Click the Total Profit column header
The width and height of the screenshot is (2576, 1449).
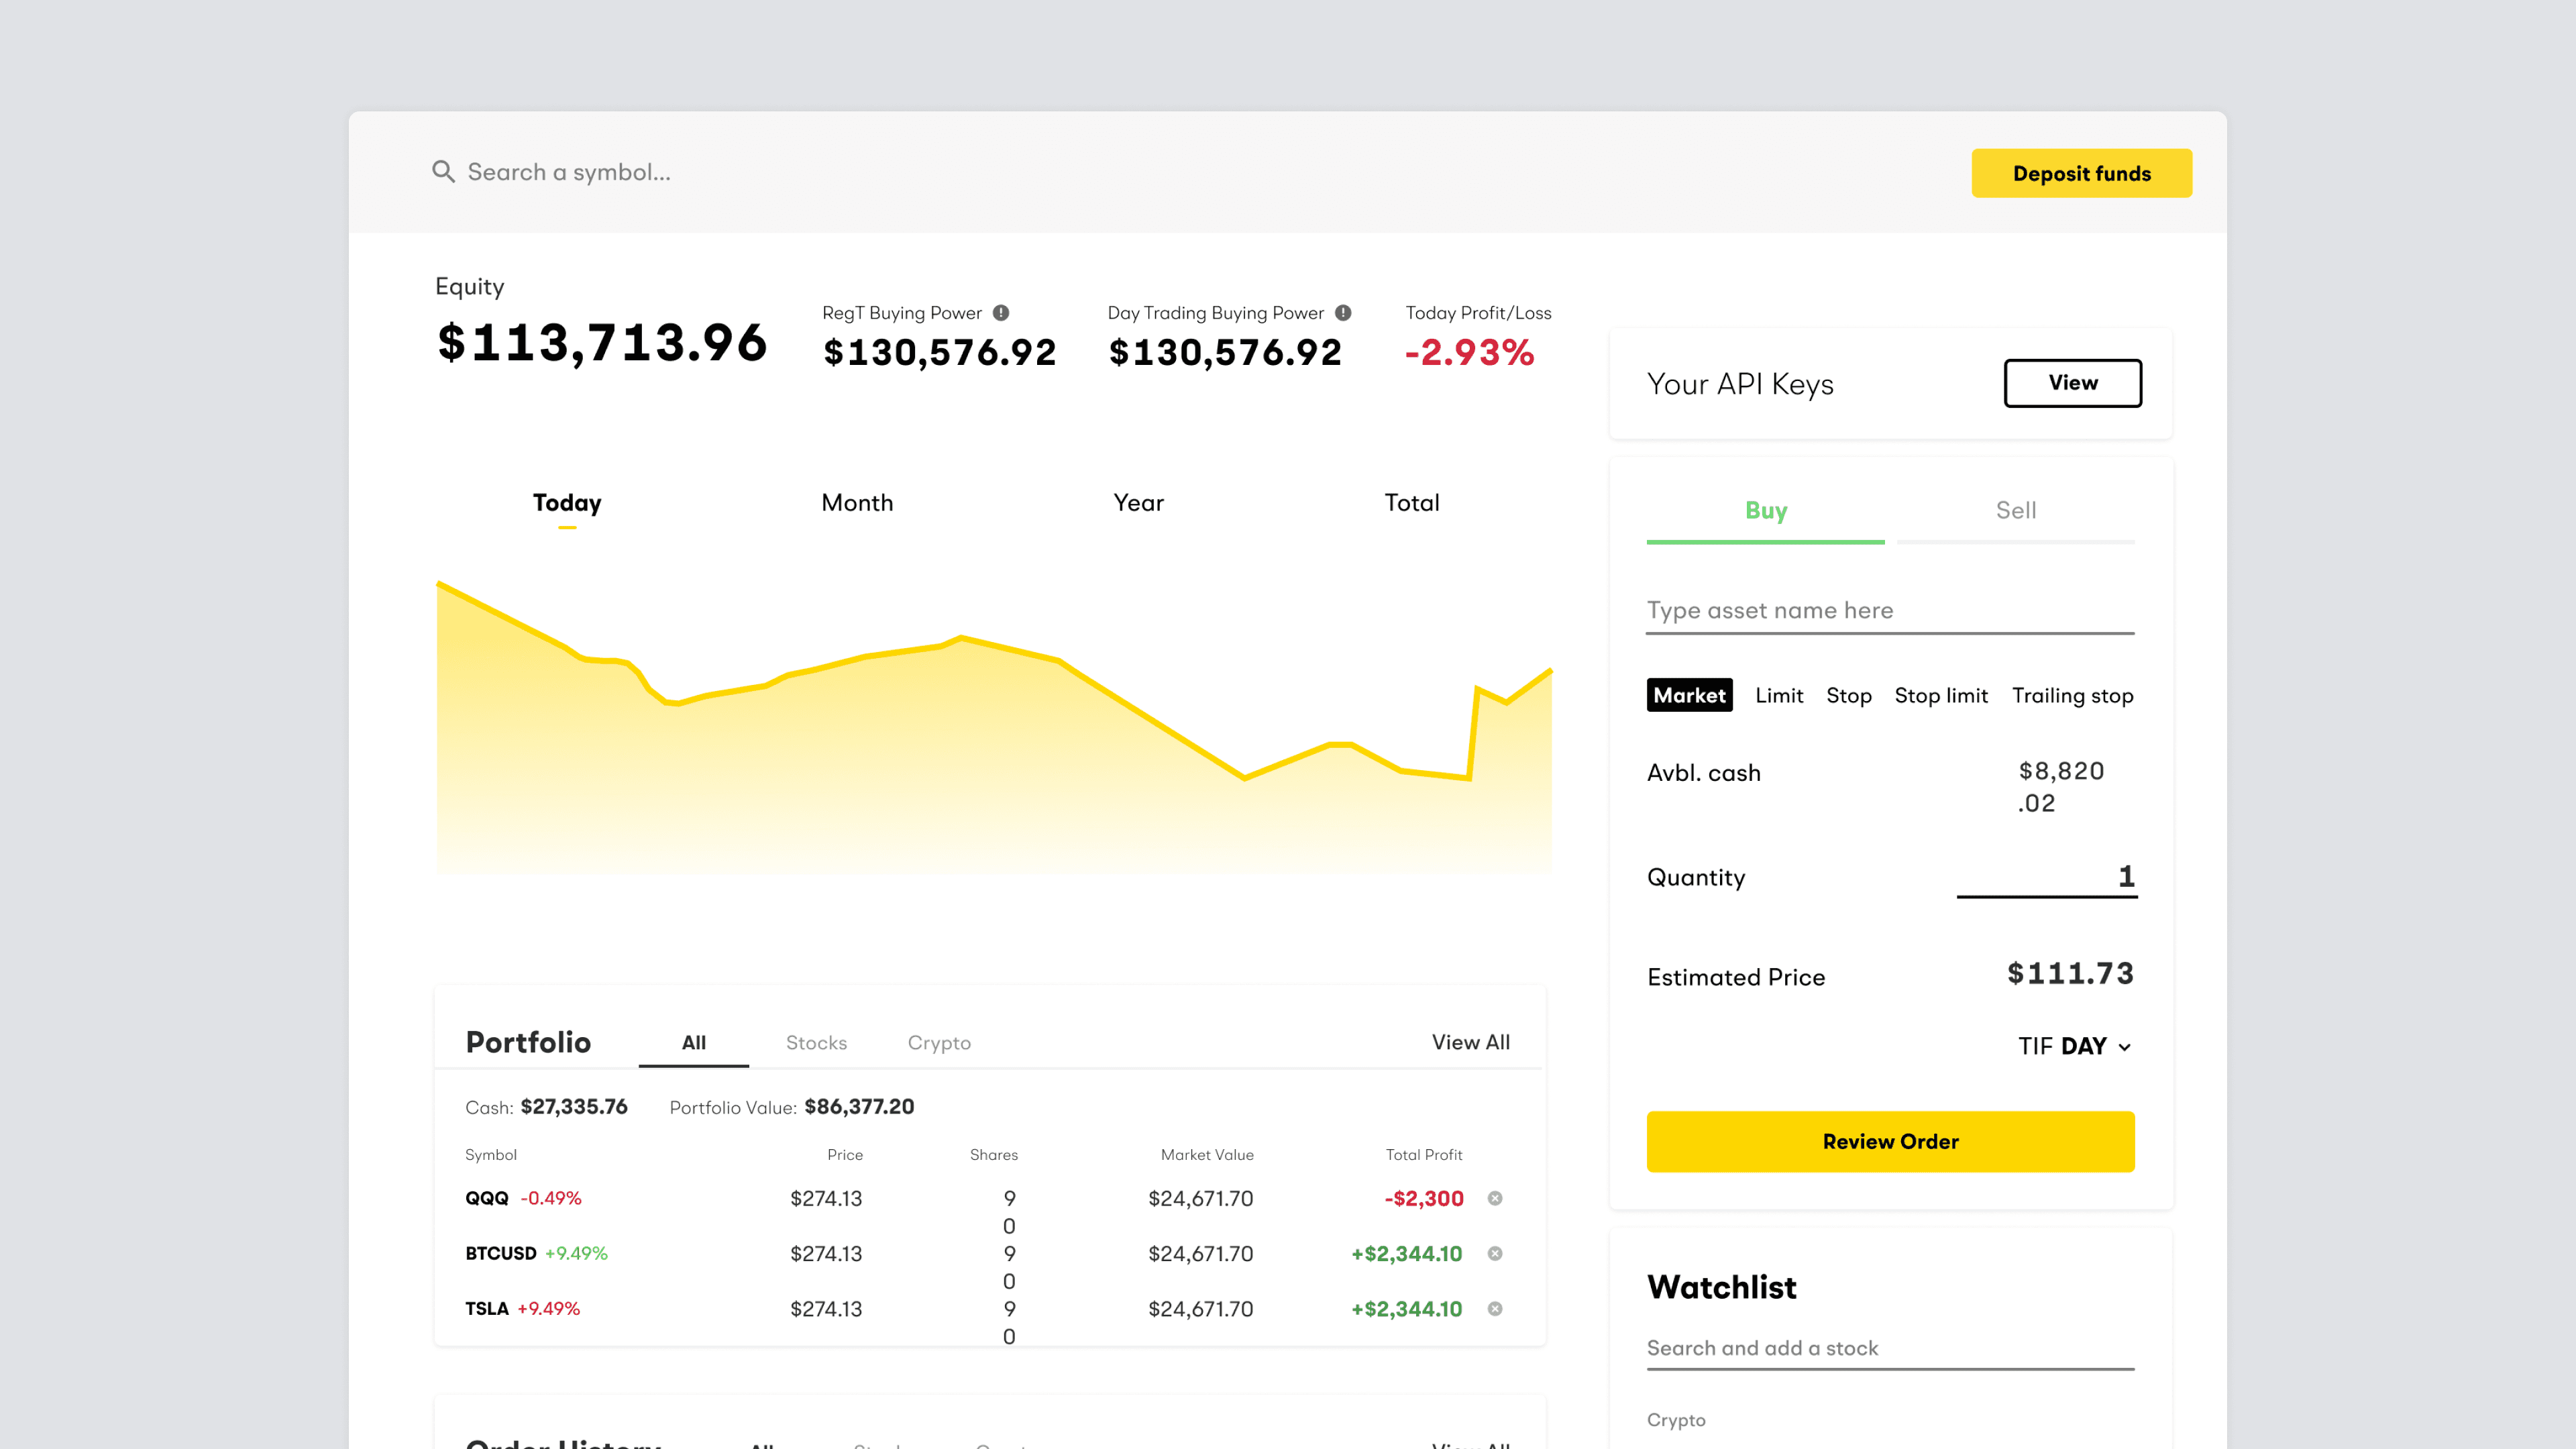coord(1423,1154)
